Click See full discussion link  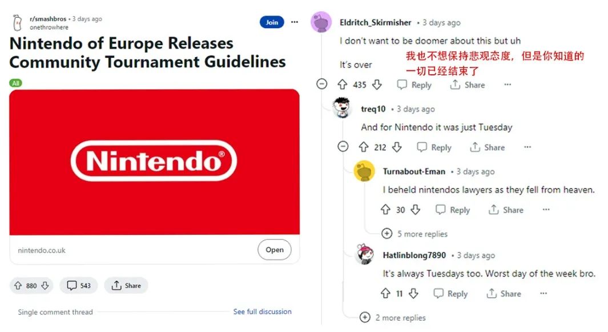pos(262,311)
